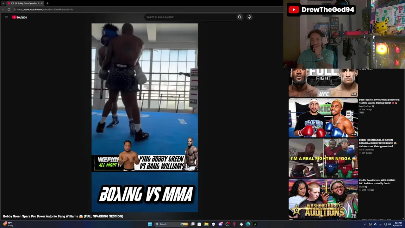The image size is (405, 228).
Task: Open SteelSeries app on the taskbar
Action: 241,224
